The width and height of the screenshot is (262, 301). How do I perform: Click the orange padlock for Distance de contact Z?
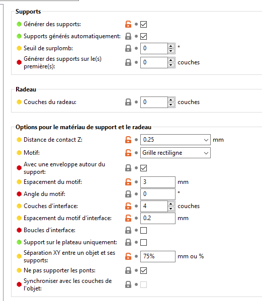click(x=128, y=140)
